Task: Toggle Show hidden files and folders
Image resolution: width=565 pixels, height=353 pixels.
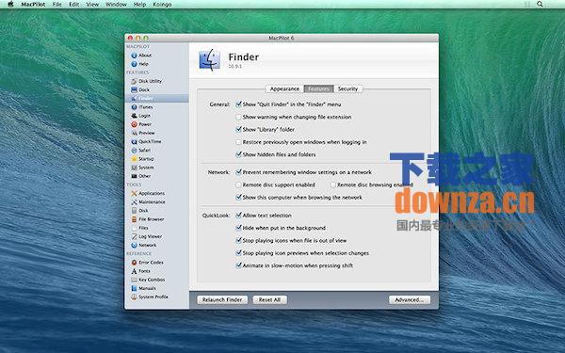Action: 238,154
